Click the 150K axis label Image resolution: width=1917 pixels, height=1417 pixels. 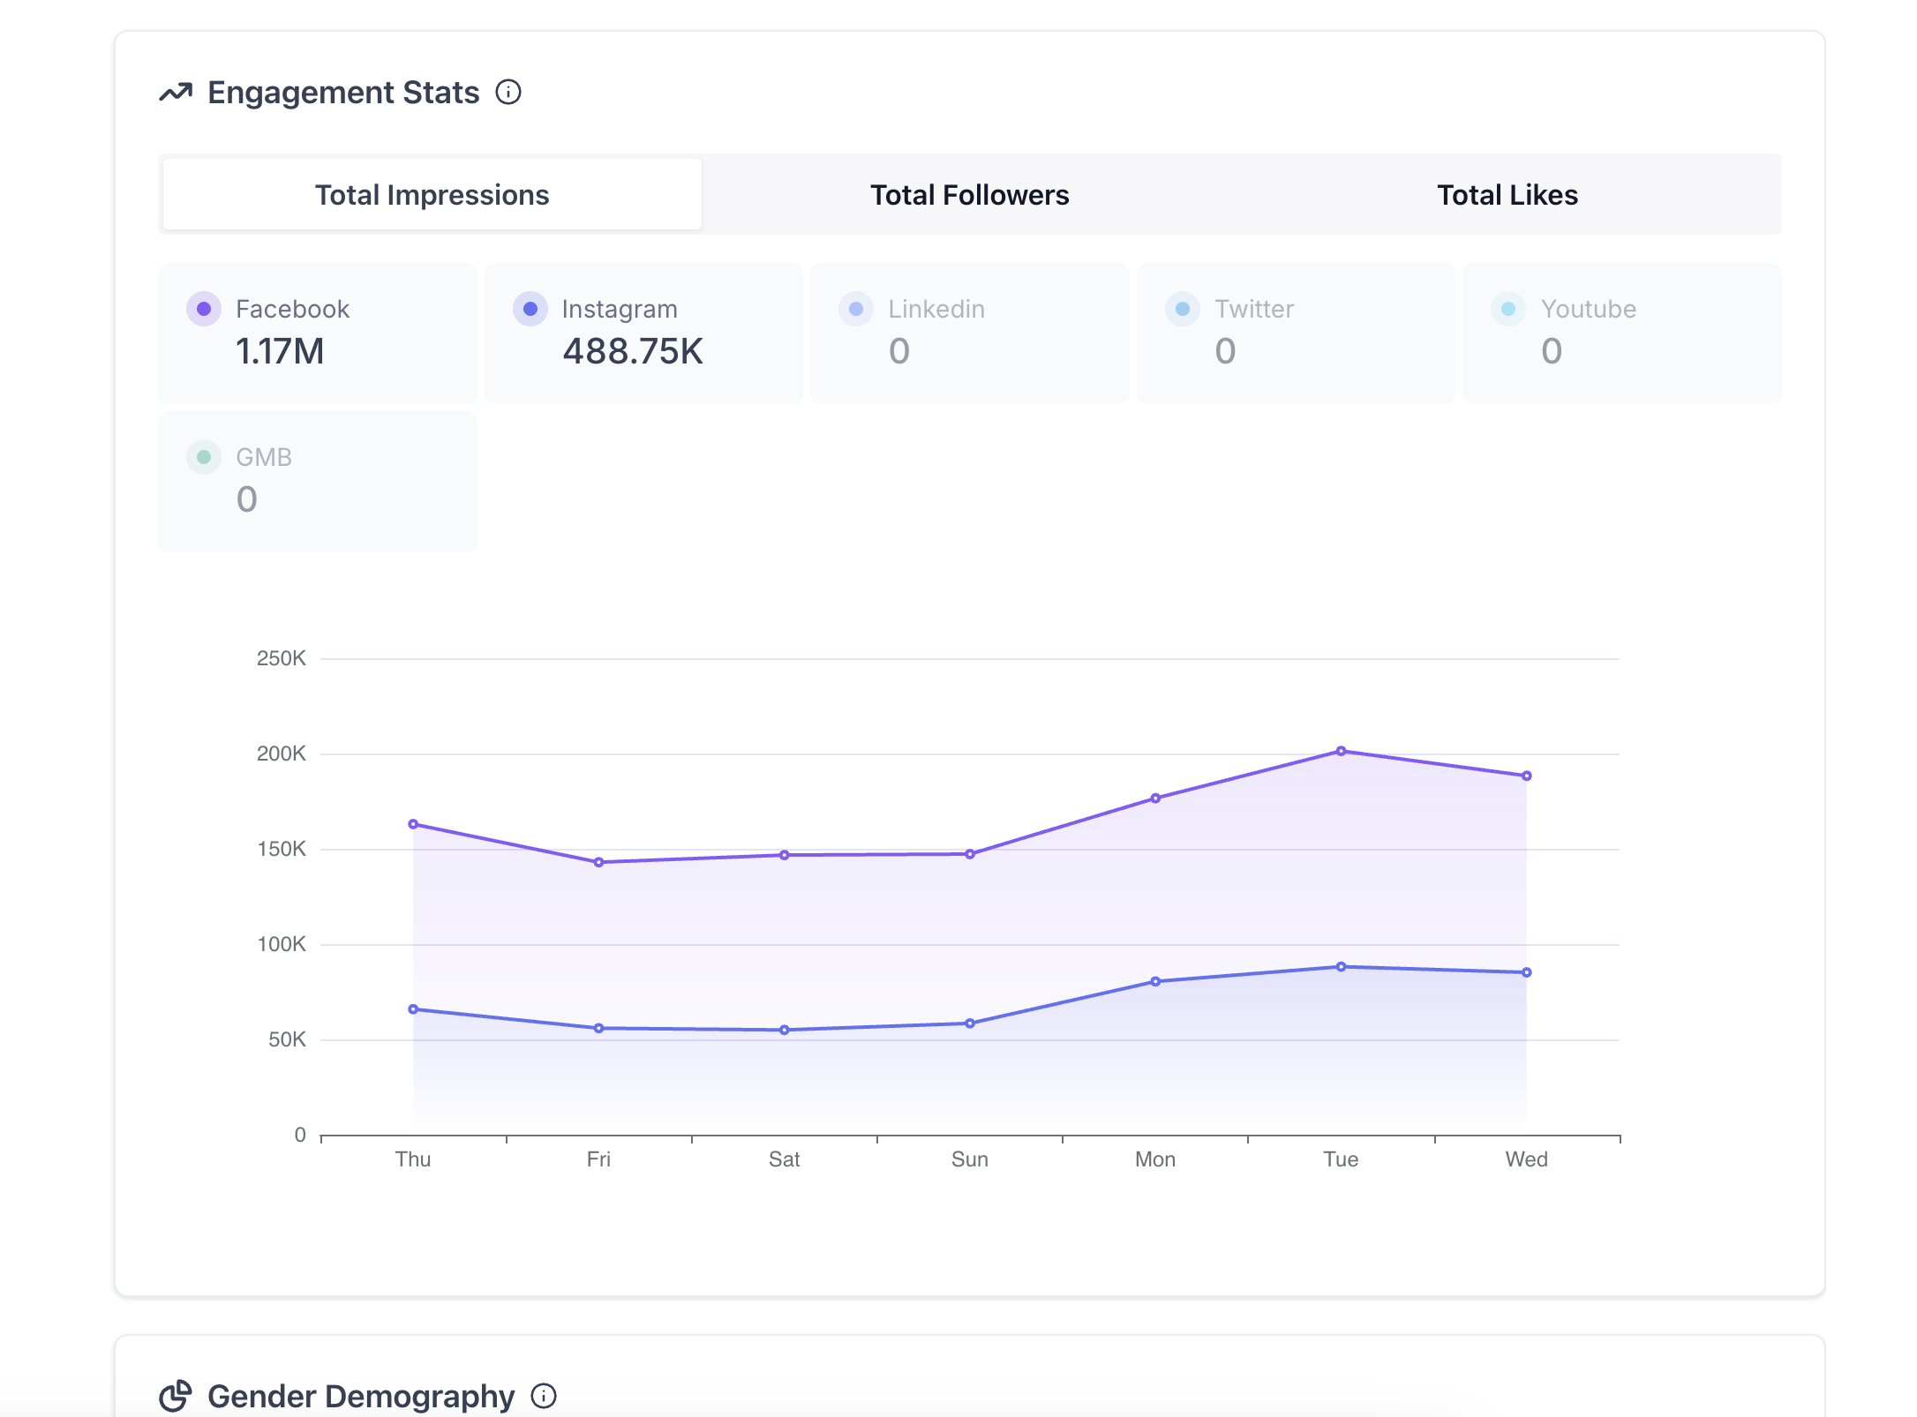pos(282,849)
